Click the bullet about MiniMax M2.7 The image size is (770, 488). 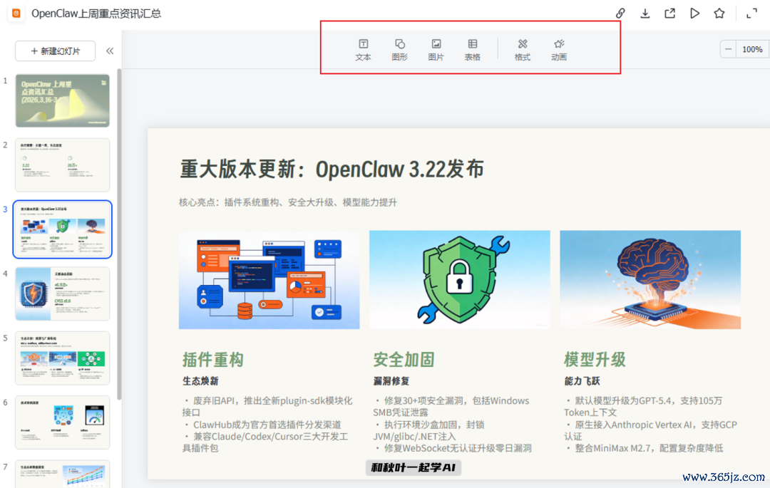click(x=645, y=448)
